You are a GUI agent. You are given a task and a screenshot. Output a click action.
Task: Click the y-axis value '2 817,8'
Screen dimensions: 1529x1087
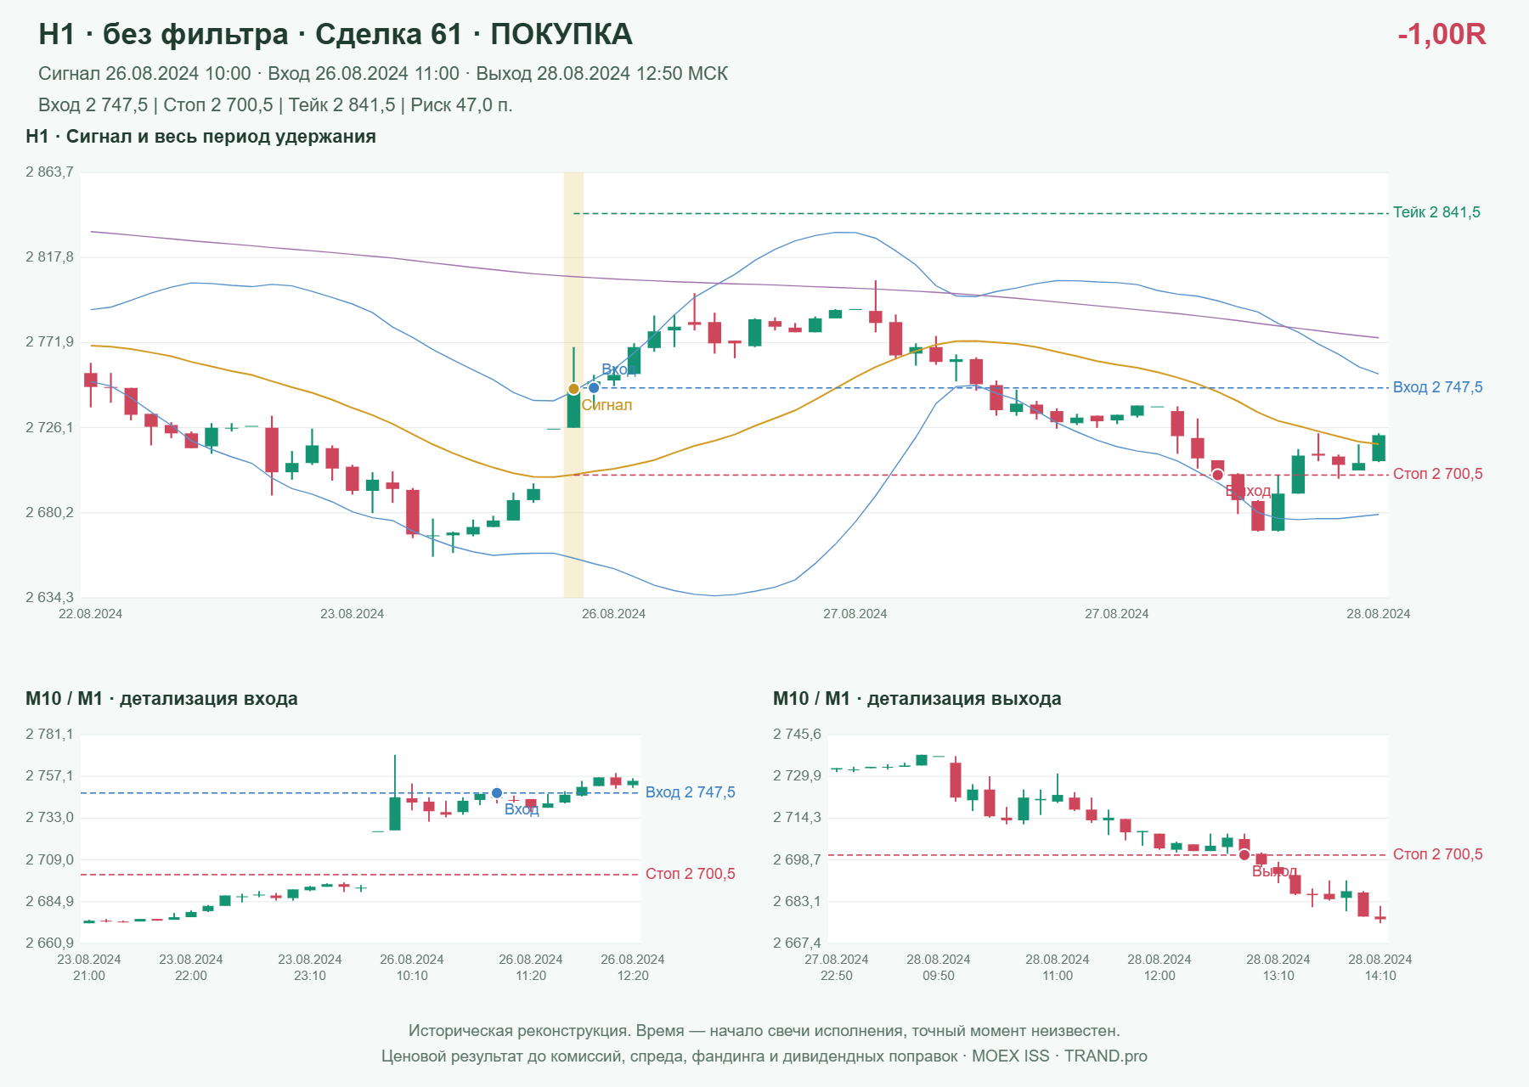coord(49,257)
